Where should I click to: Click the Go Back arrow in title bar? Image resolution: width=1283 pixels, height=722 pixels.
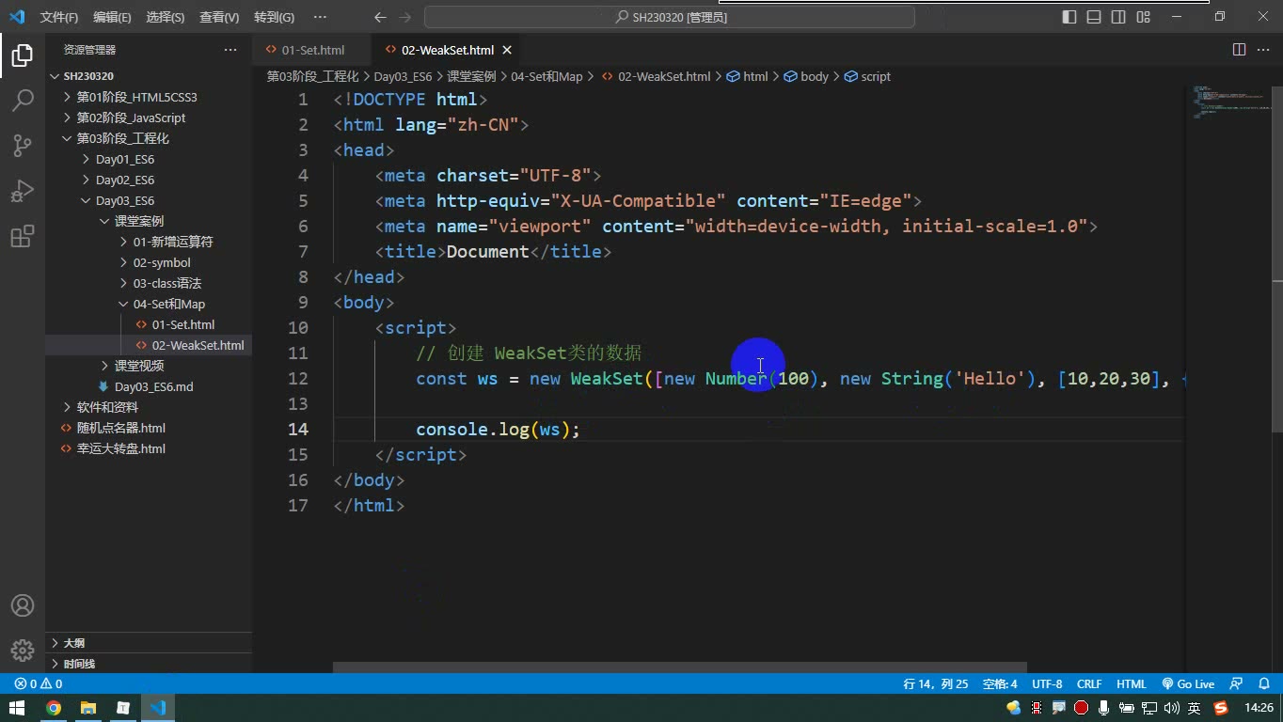pyautogui.click(x=380, y=17)
